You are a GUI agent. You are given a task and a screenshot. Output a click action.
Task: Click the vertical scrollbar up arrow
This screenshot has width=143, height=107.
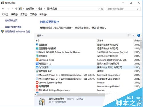coord(141,40)
